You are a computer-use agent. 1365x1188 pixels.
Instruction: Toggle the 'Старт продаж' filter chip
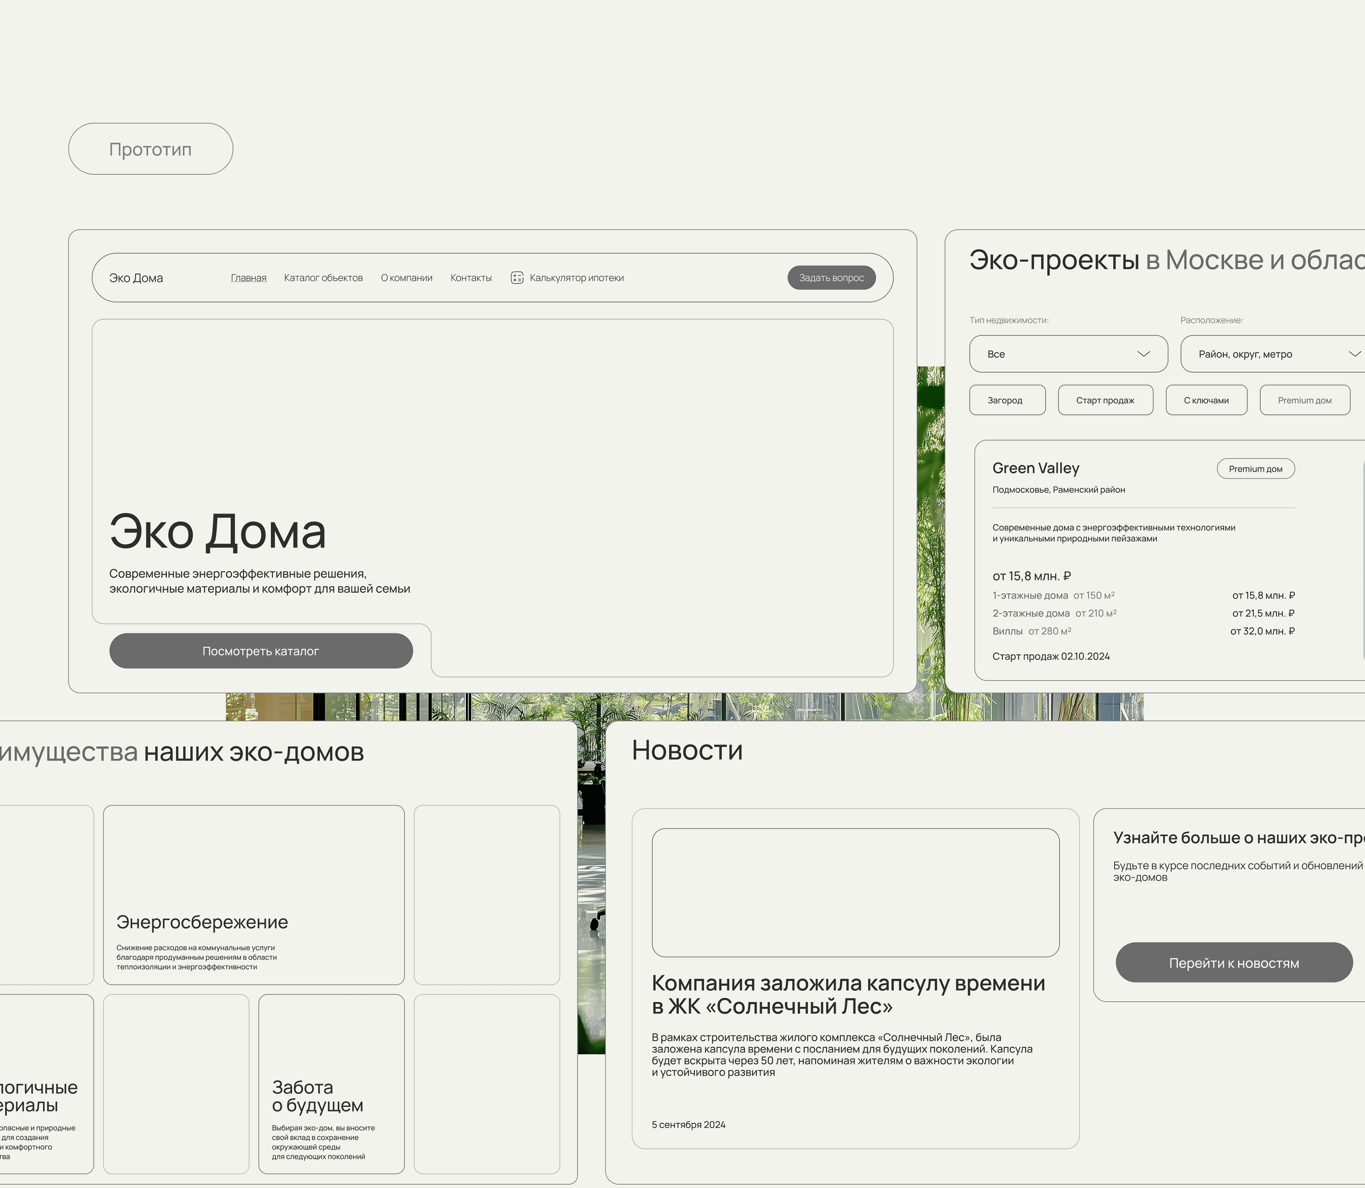1105,400
